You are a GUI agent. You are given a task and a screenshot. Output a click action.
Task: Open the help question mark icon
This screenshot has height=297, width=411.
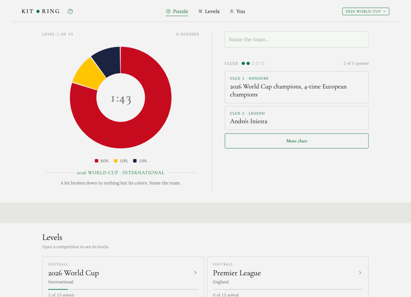click(70, 11)
